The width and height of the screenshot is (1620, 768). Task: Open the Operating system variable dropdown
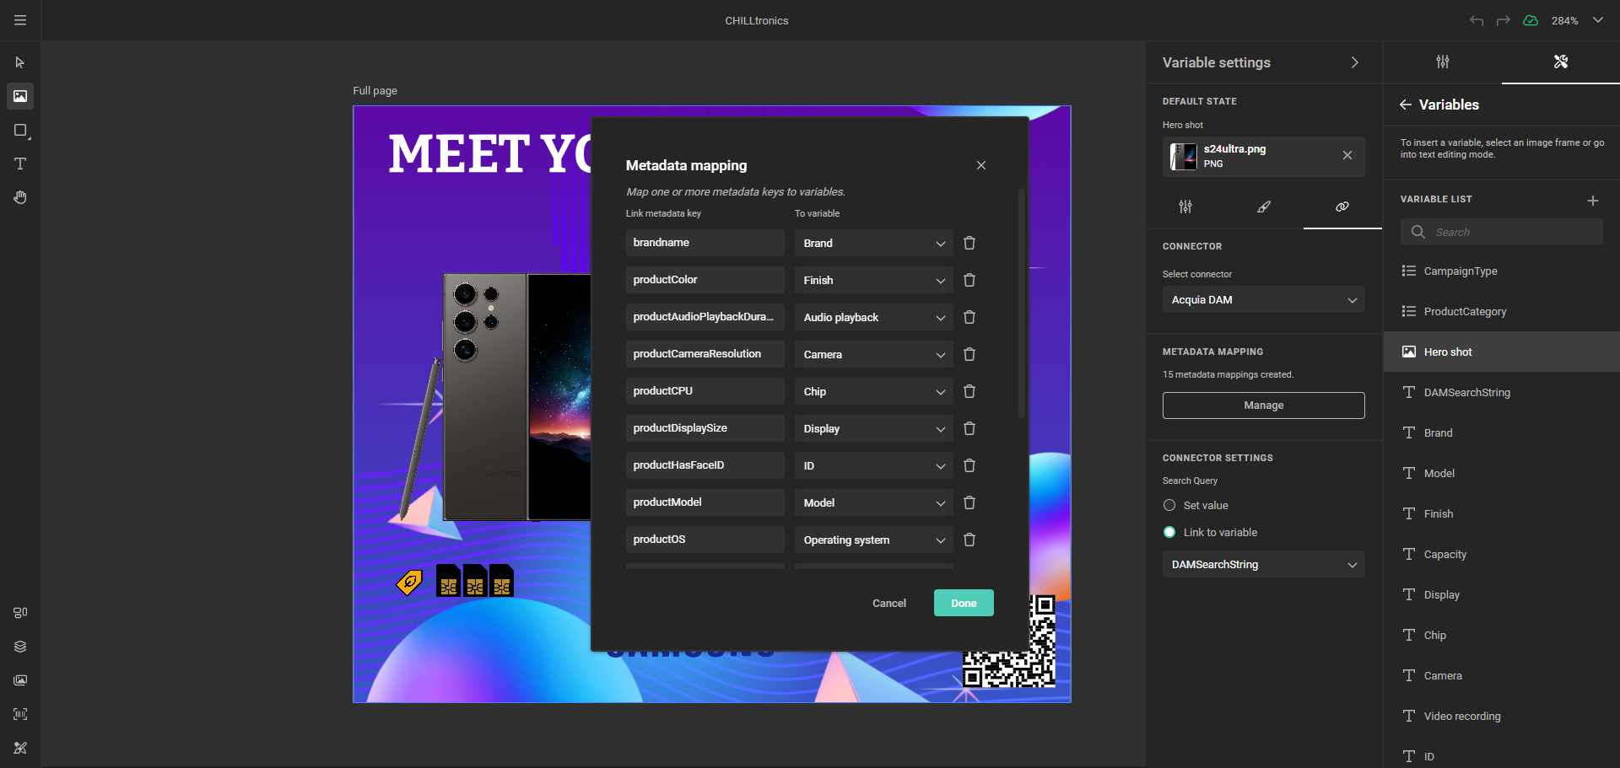click(874, 540)
